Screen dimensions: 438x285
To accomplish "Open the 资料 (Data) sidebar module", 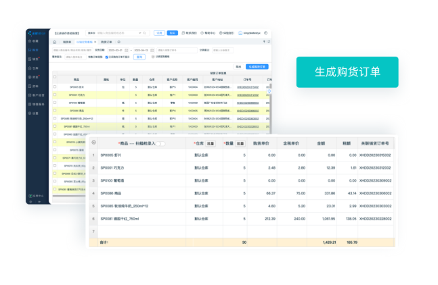I will tap(35, 86).
